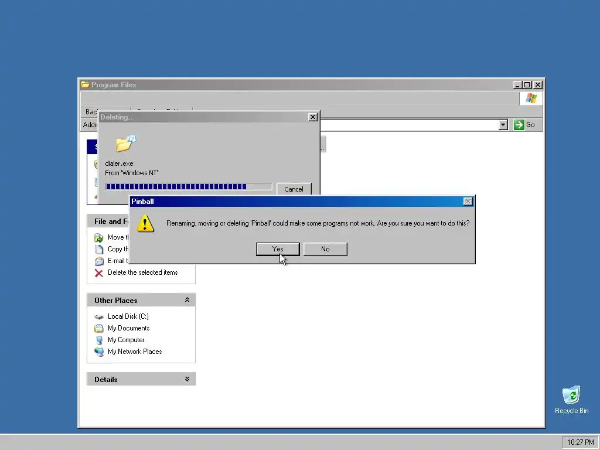Viewport: 600px width, 450px height.
Task: Decline with the No button
Action: tap(325, 249)
